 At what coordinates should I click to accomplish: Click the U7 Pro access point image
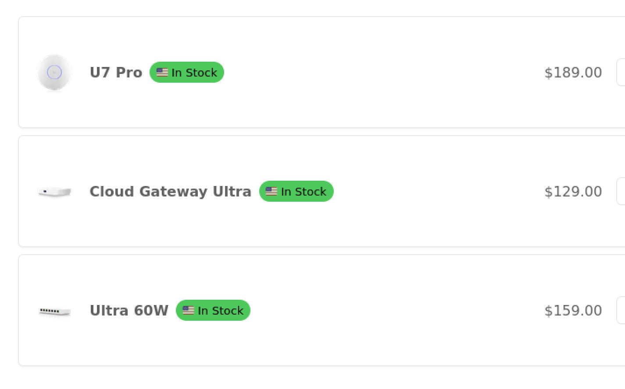coord(54,72)
